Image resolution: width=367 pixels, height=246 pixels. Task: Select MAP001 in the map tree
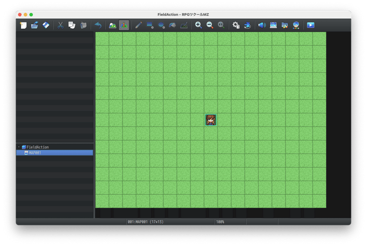[x=55, y=153]
